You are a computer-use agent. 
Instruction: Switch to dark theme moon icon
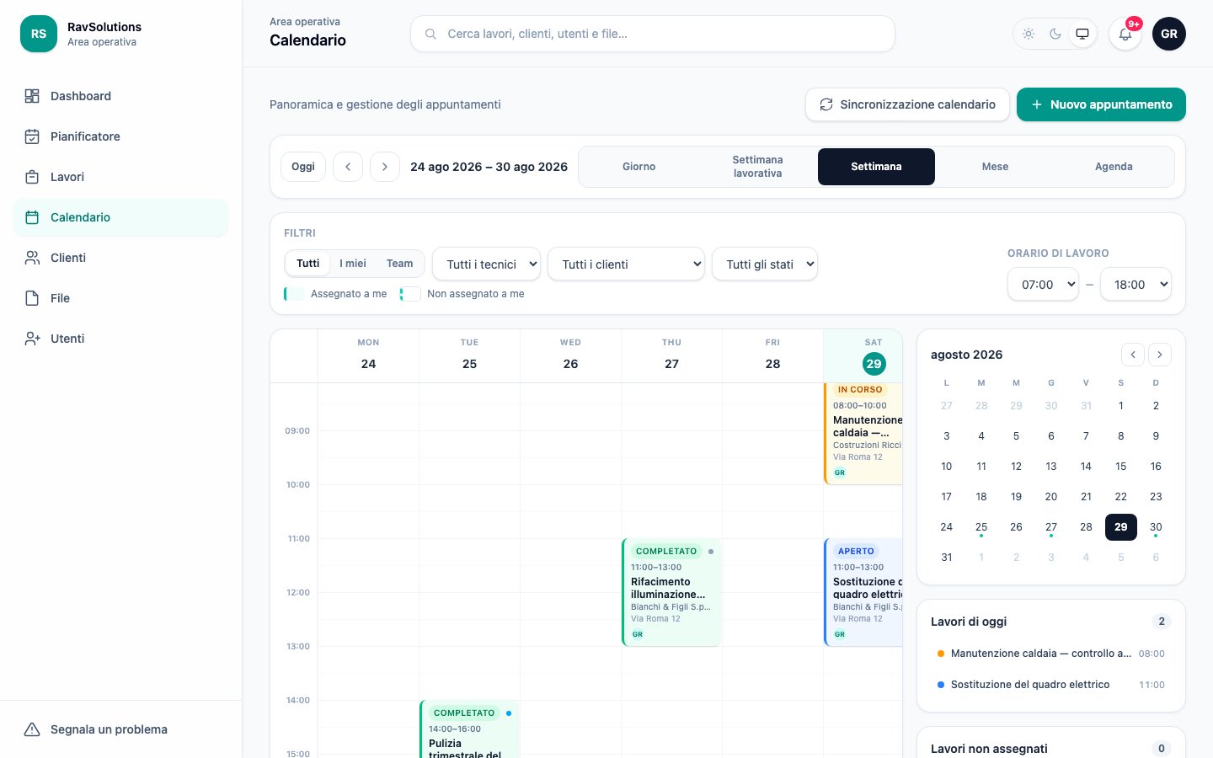1055,34
